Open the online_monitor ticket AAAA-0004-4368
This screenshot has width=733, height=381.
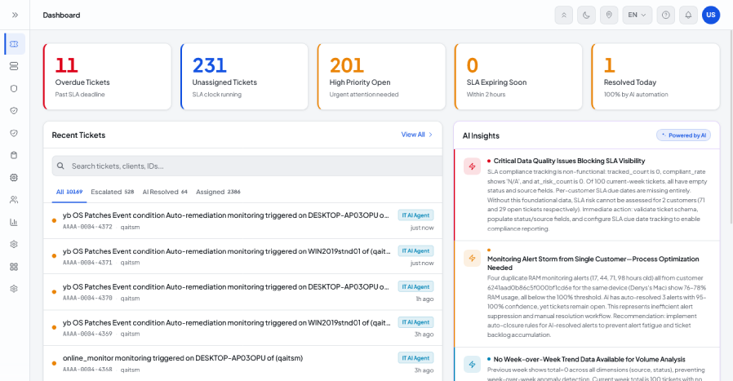[x=242, y=364]
